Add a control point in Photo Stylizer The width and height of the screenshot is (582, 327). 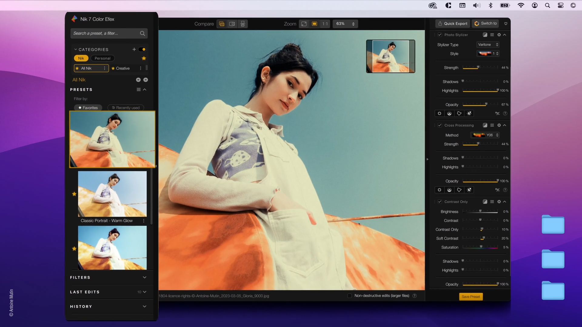pos(439,114)
